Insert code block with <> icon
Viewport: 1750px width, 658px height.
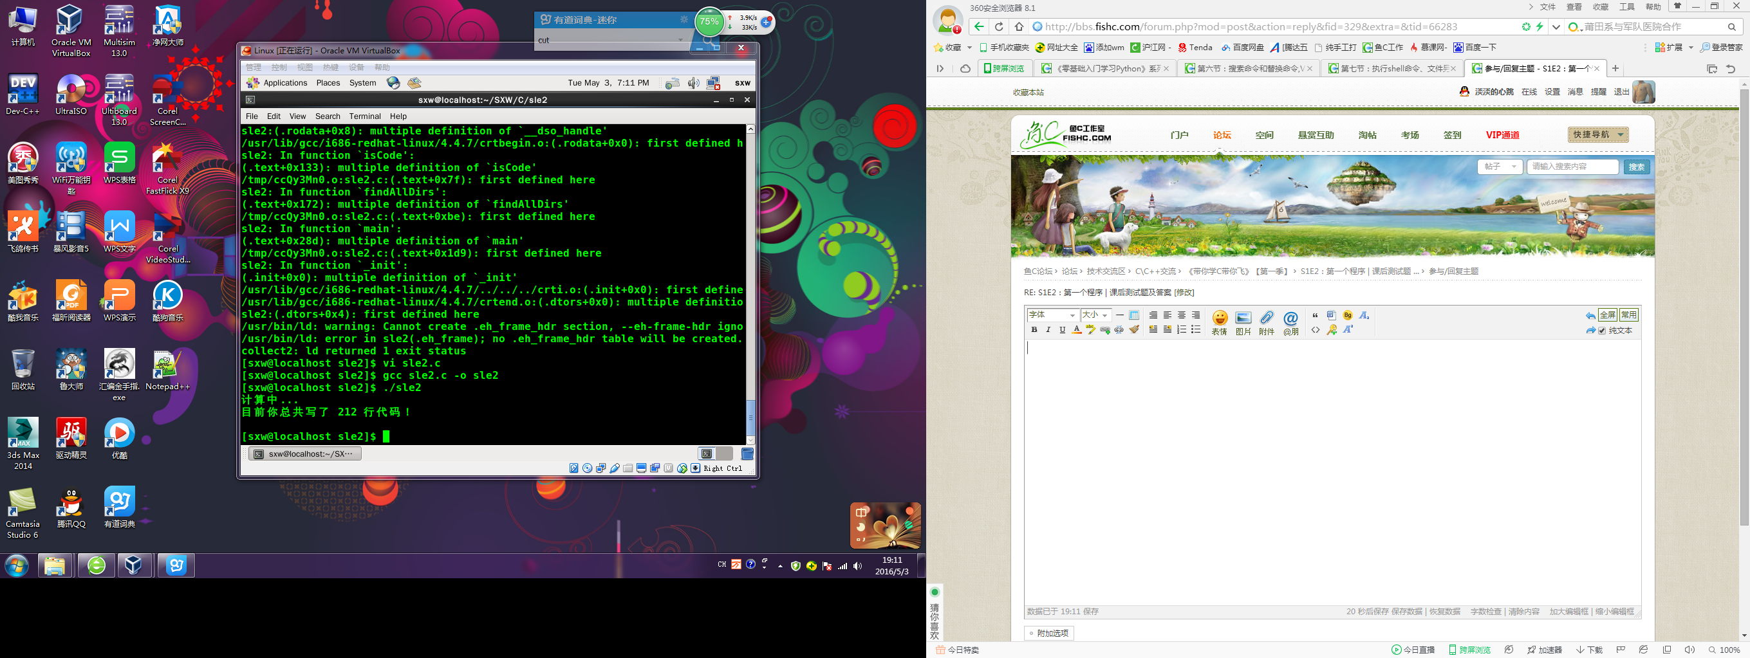(x=1315, y=330)
